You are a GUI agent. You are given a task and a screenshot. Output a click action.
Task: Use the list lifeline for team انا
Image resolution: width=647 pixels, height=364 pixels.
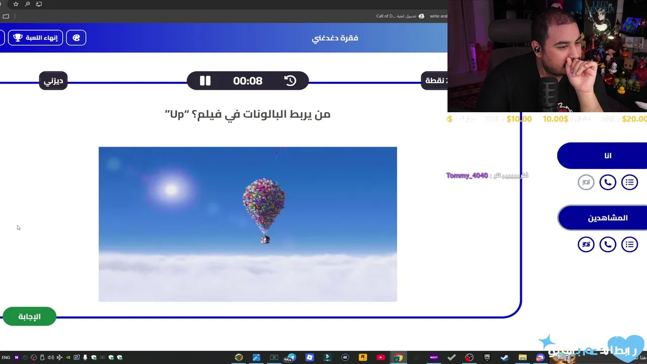(x=629, y=182)
